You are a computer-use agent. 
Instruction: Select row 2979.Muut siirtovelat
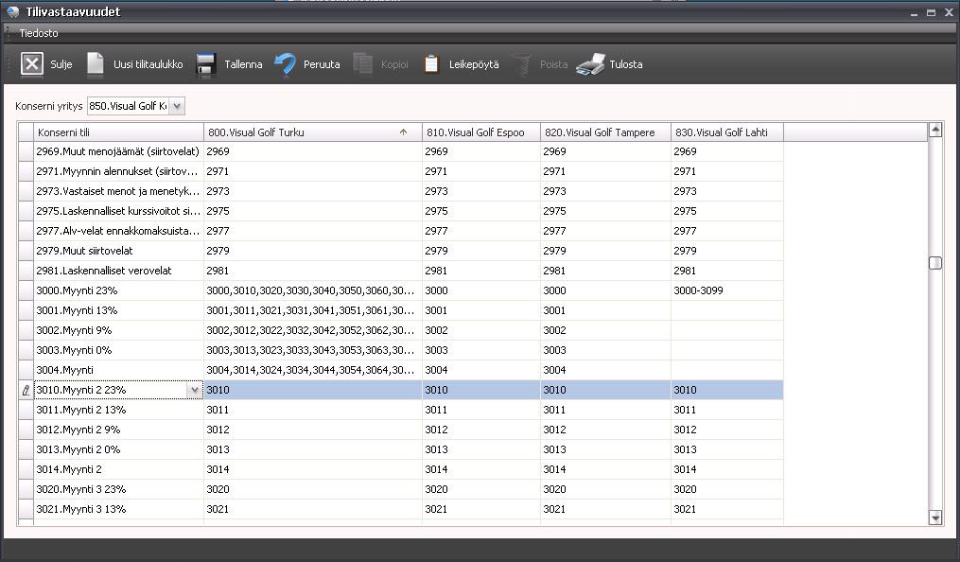pos(400,251)
